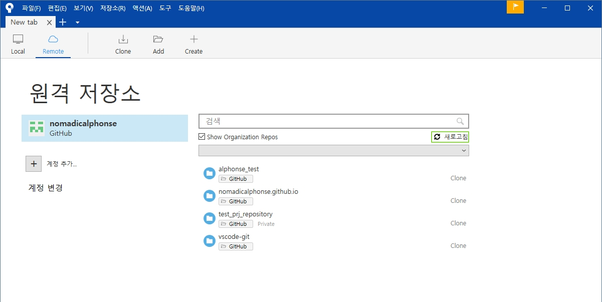Toggle Show Organization Repos checkbox
This screenshot has width=602, height=302.
[202, 137]
